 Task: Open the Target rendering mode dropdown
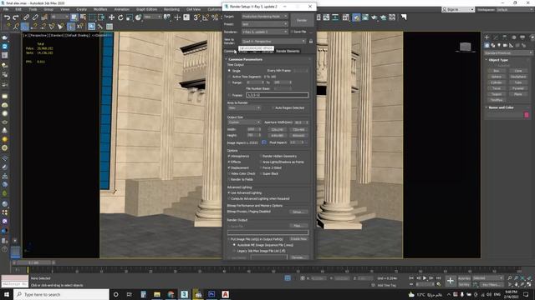point(265,17)
